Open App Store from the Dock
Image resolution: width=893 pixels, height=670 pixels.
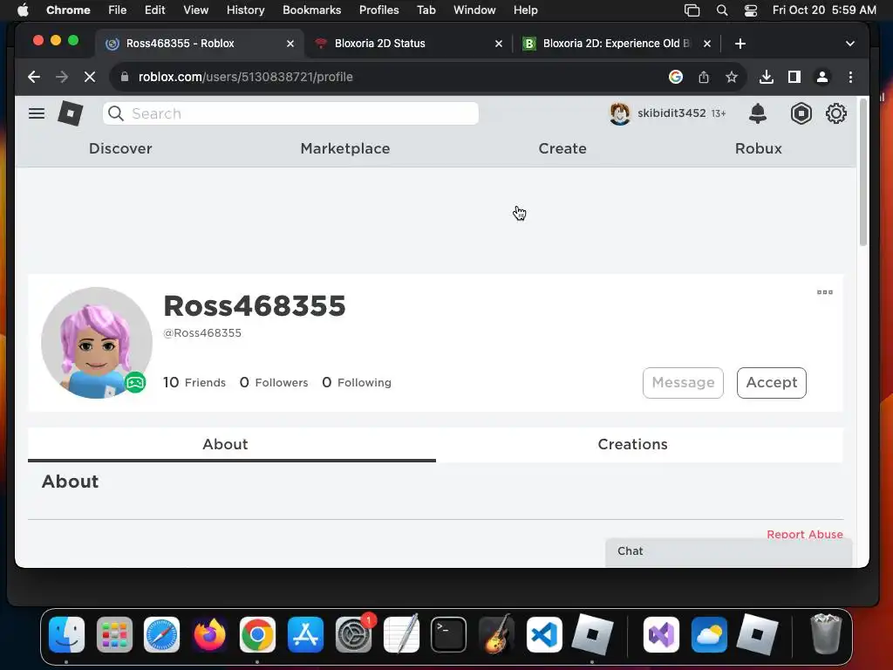click(305, 634)
